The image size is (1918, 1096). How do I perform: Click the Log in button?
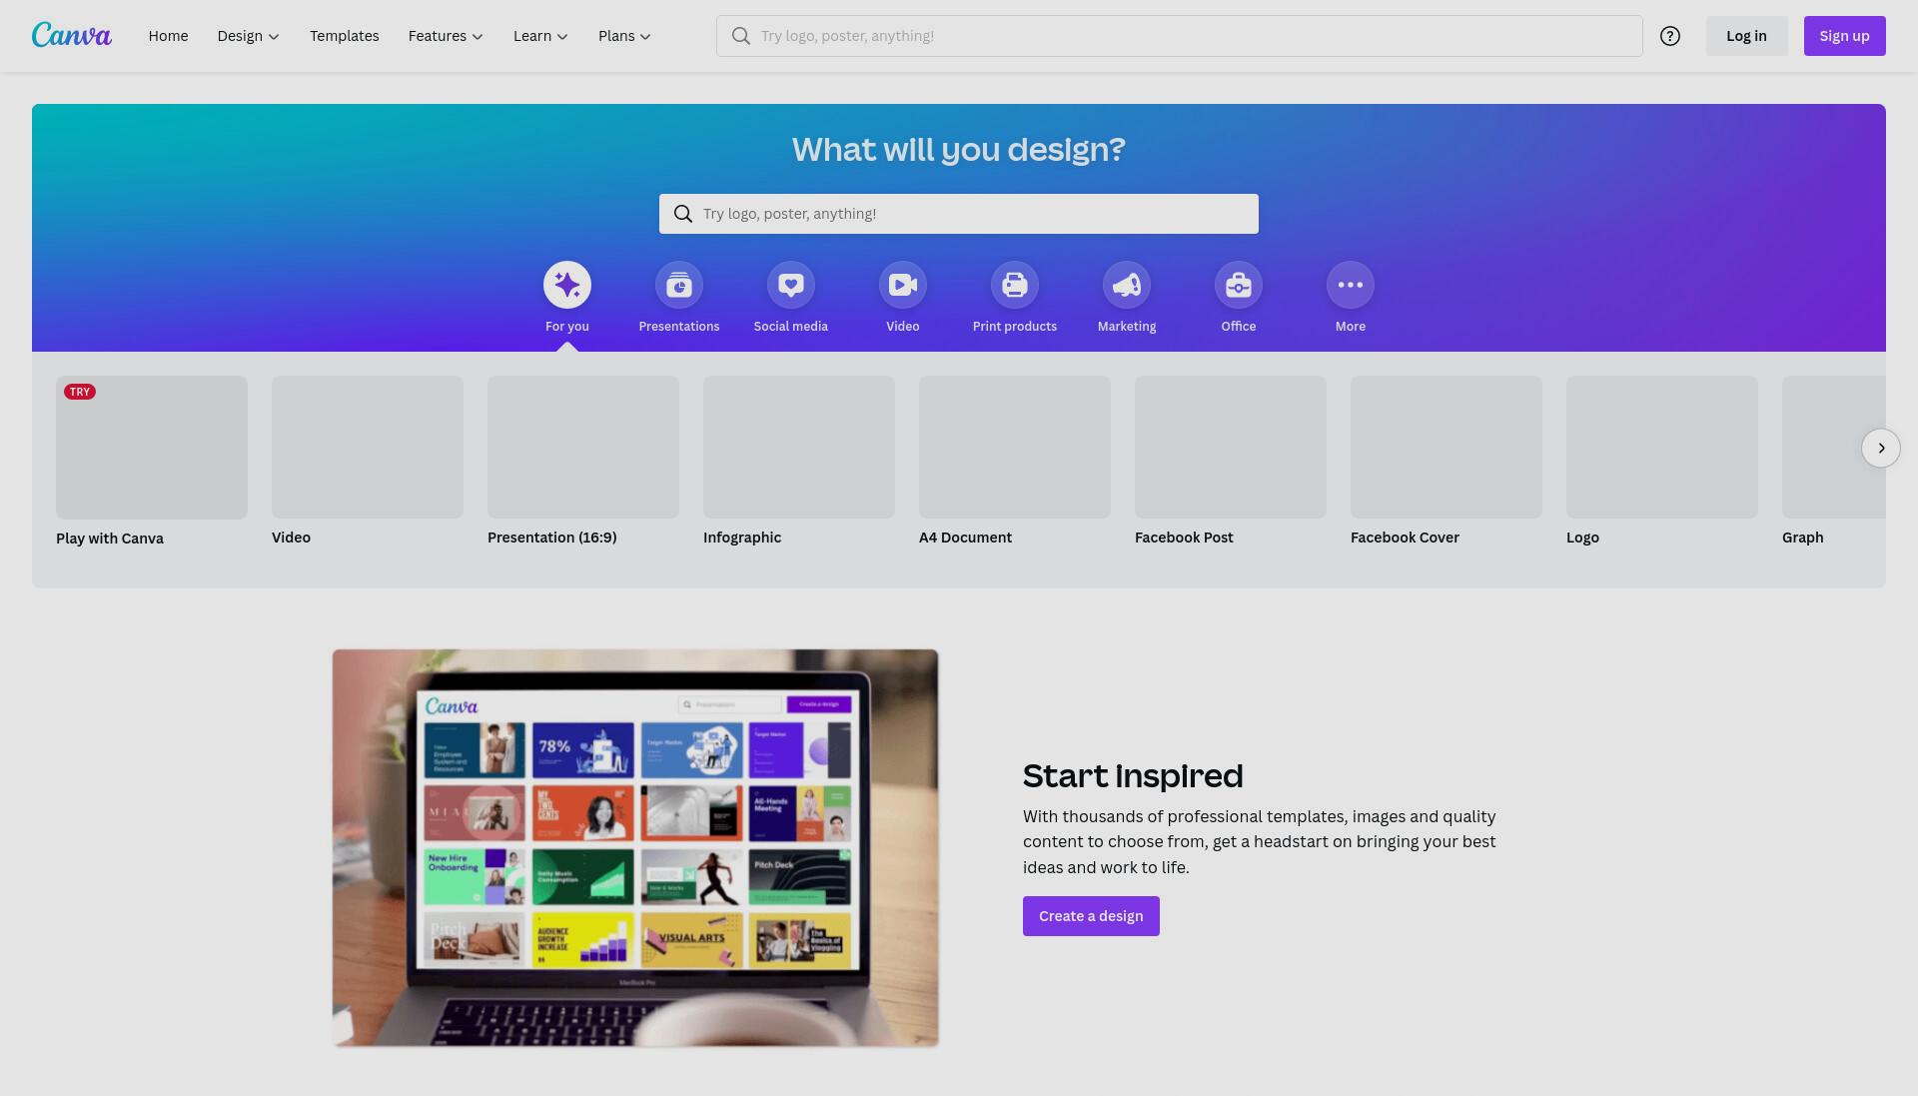[x=1746, y=36]
